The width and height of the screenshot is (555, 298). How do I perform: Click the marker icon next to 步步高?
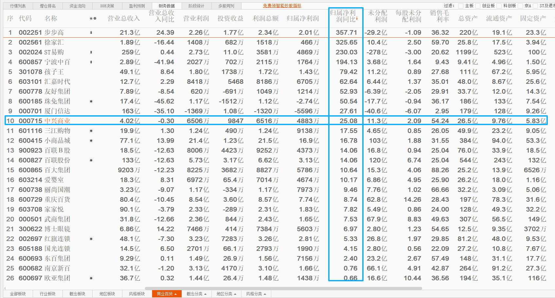point(91,32)
